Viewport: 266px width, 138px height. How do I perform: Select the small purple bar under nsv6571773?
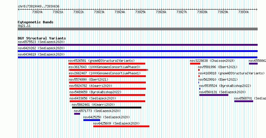[x=77, y=114]
